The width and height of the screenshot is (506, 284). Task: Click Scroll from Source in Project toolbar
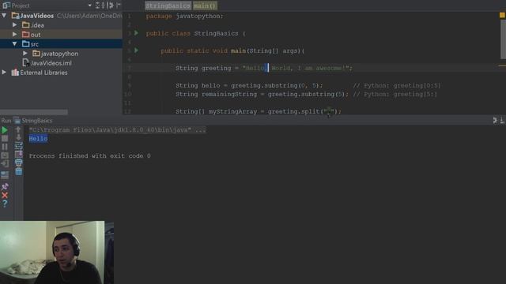point(98,6)
